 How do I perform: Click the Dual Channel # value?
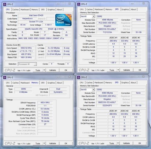58,89
